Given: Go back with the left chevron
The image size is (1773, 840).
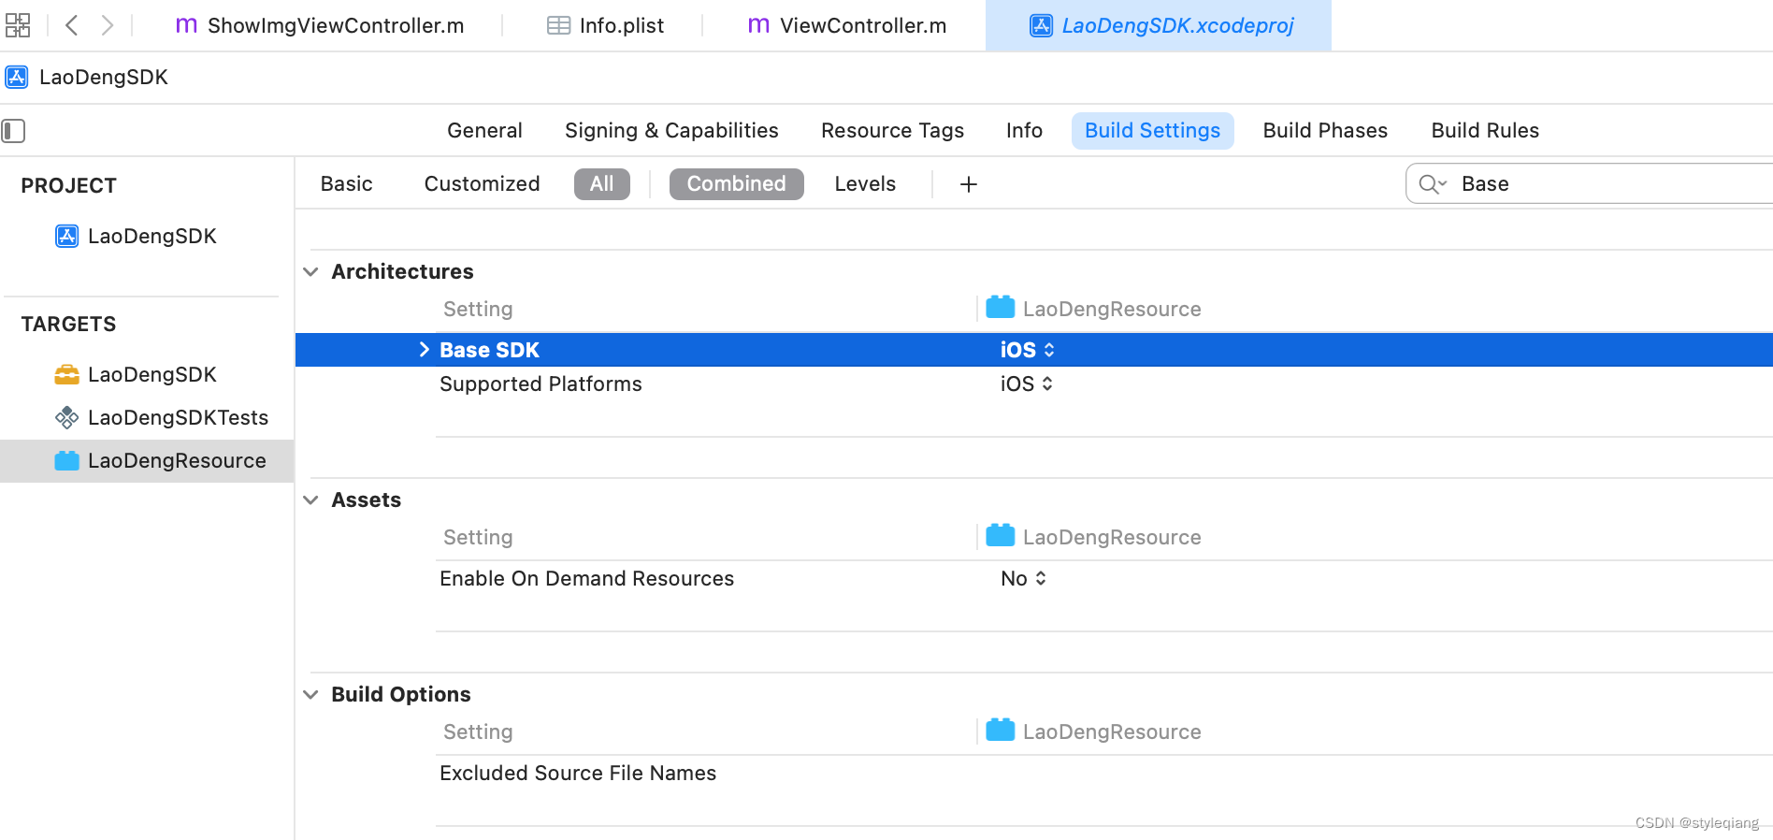Looking at the screenshot, I should click(71, 25).
